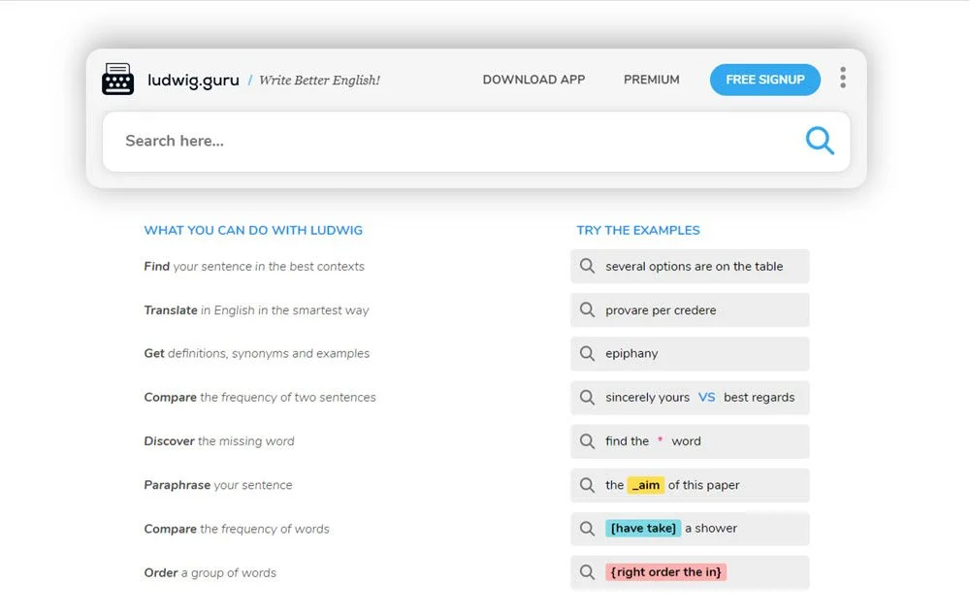Image resolution: width=970 pixels, height=616 pixels.
Task: Click 'Compare the frequency of words' text
Action: coord(237,529)
